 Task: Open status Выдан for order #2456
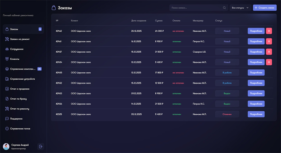pos(227,104)
